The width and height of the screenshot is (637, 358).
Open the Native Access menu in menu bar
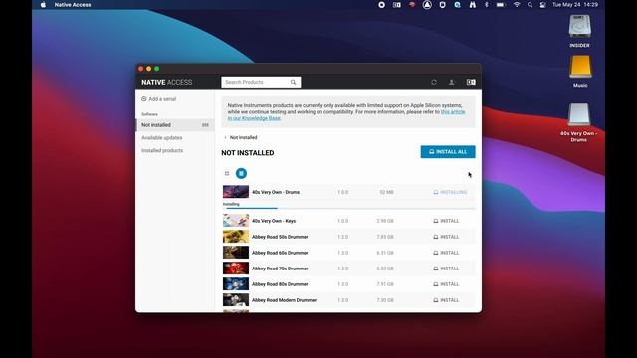(73, 5)
